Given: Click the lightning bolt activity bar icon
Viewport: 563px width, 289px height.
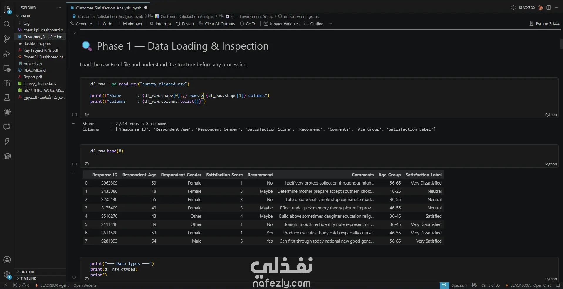Looking at the screenshot, I should pos(7,141).
